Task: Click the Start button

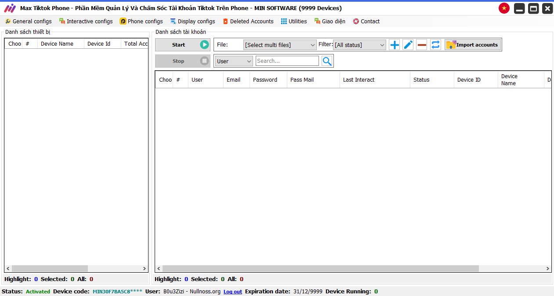Action: [183, 45]
